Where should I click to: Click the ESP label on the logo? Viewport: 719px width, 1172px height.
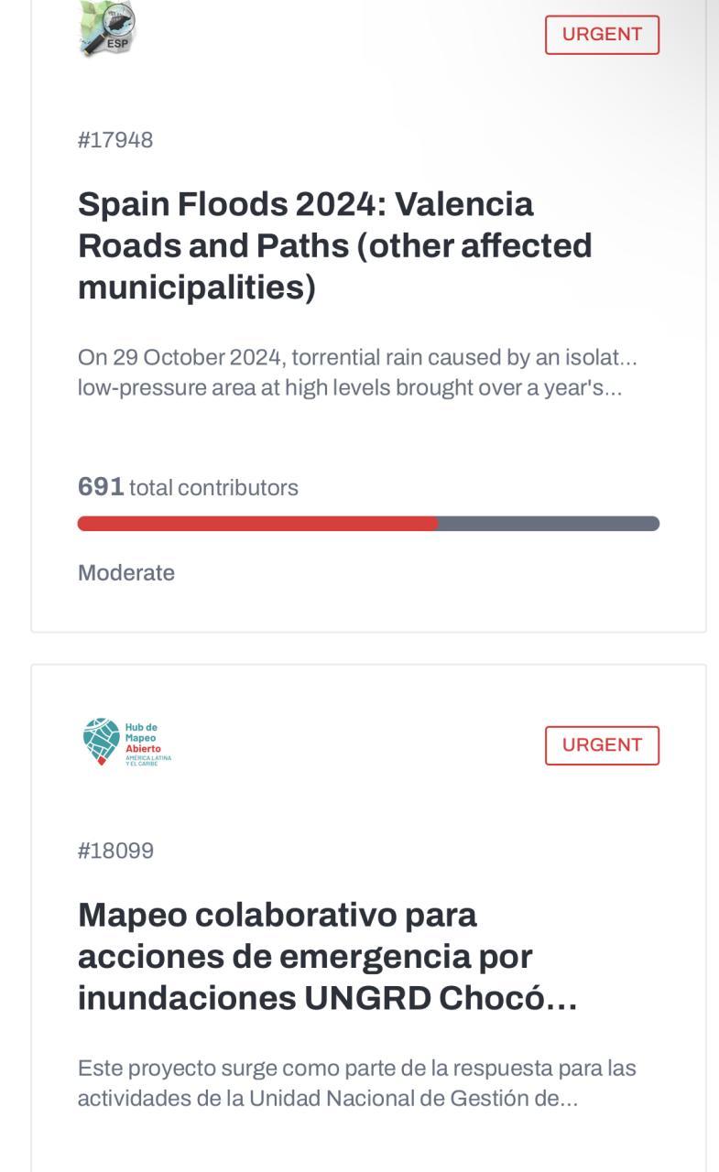click(x=117, y=44)
